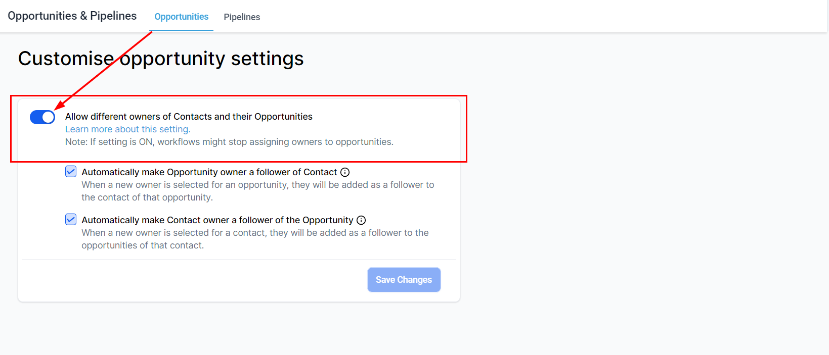This screenshot has width=829, height=355.
Task: Toggle off Allow different owners switch
Action: (42, 117)
